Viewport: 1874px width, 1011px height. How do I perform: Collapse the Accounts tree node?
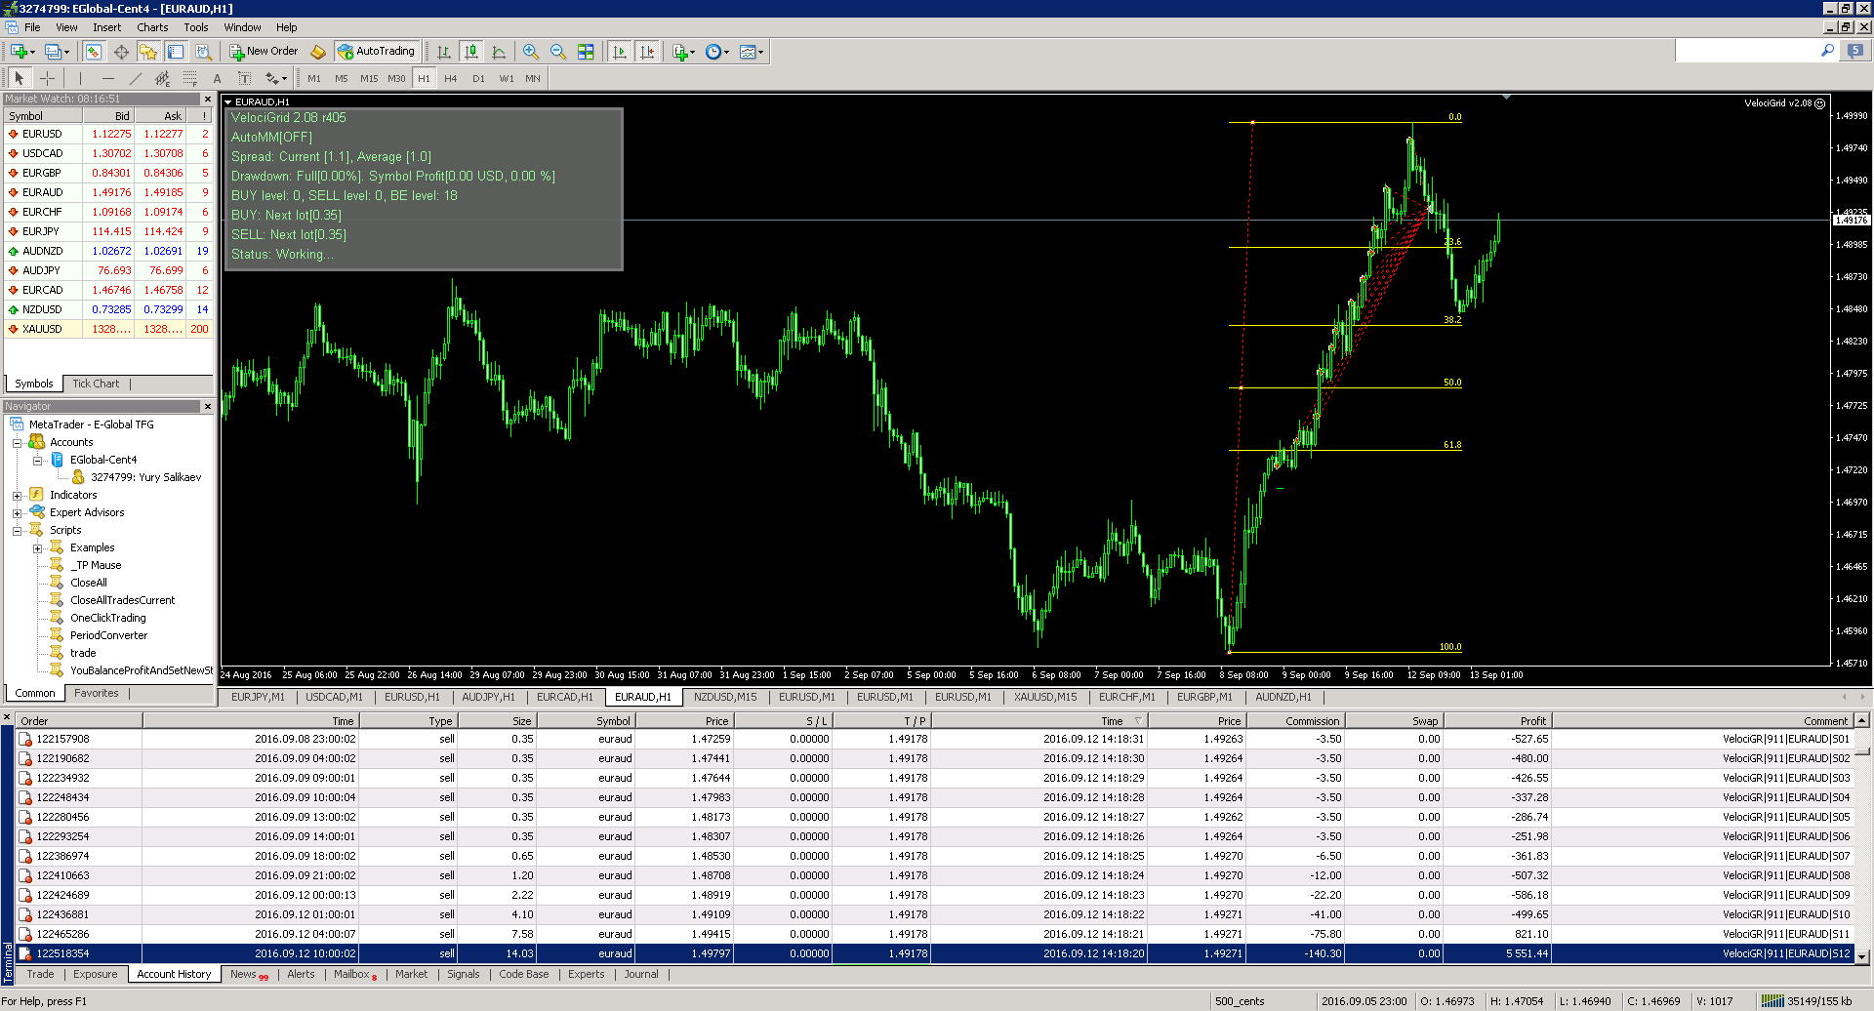coord(17,443)
